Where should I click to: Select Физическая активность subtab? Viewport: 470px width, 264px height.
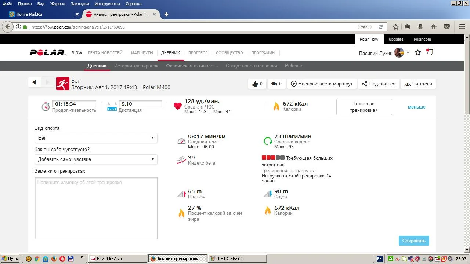pyautogui.click(x=192, y=66)
